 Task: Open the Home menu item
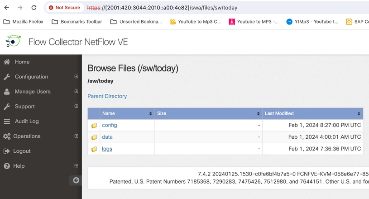[x=22, y=62]
